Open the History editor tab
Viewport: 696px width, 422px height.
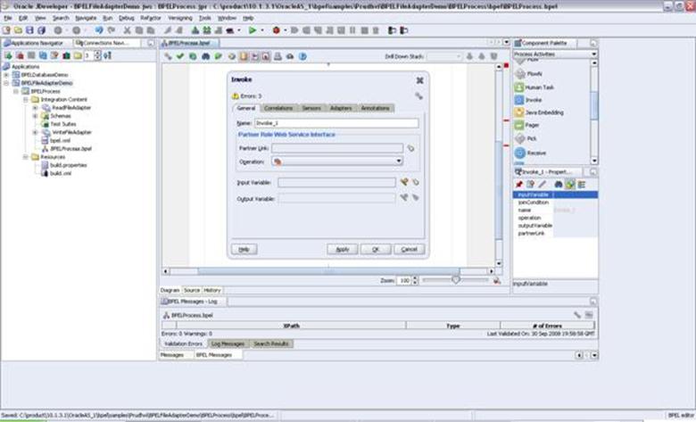pyautogui.click(x=212, y=290)
